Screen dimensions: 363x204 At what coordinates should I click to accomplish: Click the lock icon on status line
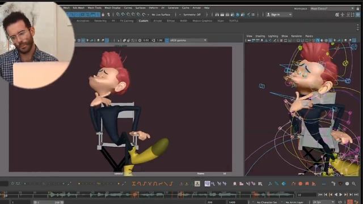[103, 15]
